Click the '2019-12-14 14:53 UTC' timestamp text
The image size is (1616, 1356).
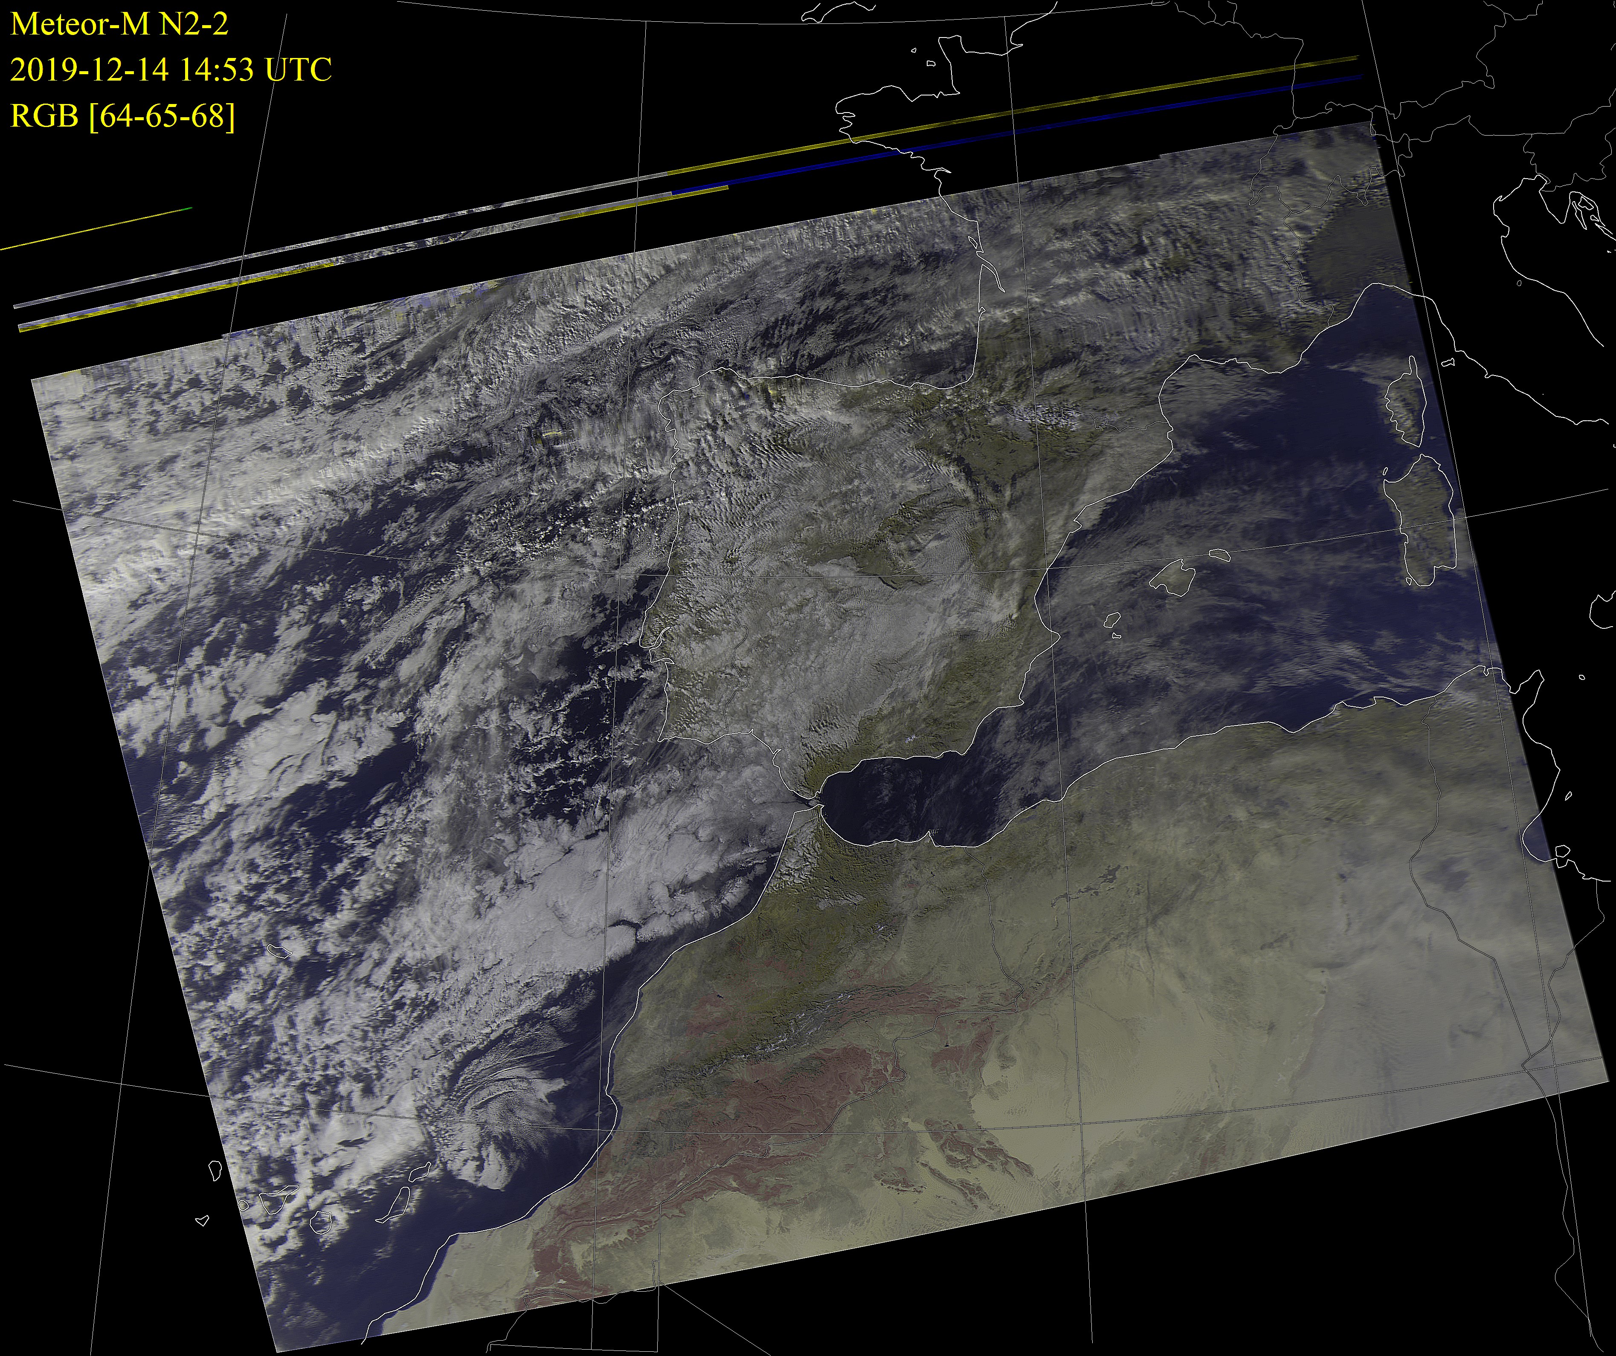pos(171,70)
